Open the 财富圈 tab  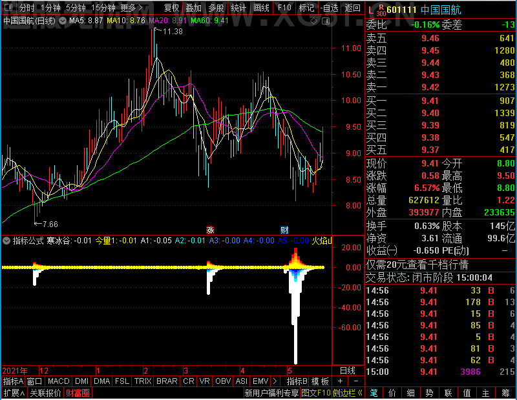(x=78, y=393)
